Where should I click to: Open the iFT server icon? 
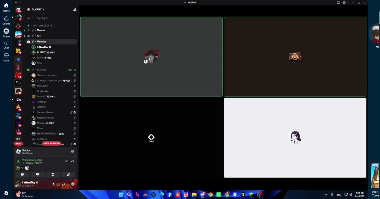[18, 139]
